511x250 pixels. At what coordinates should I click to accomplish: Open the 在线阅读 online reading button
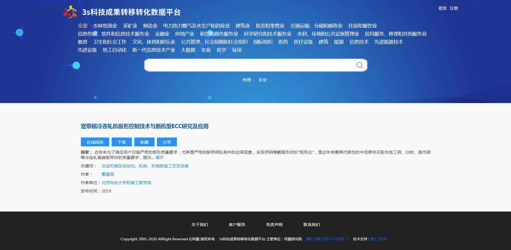[x=95, y=142]
